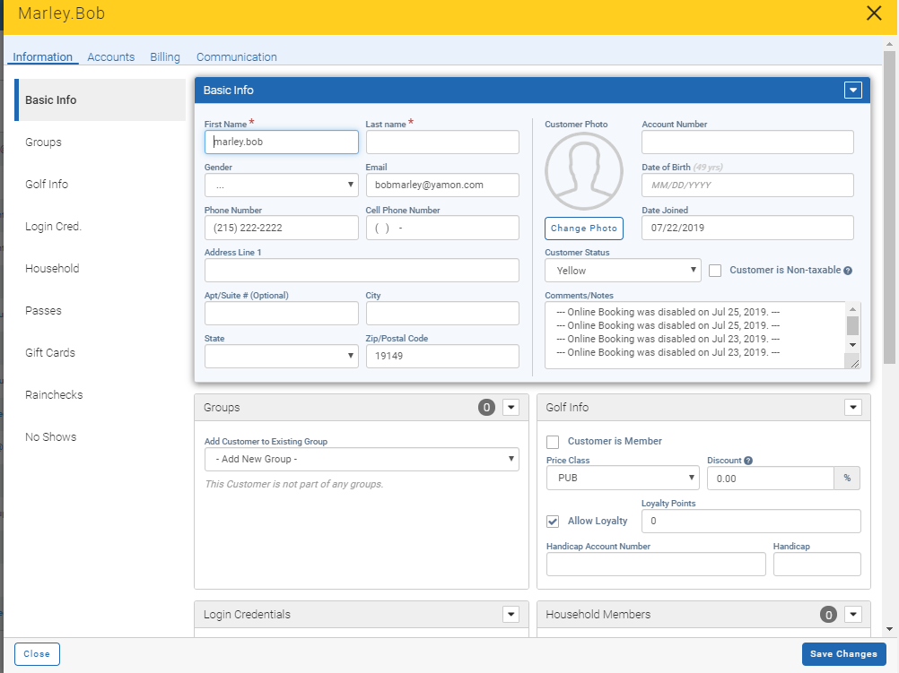Screen dimensions: 899x673
Task: Collapse the Golf Info panel arrow
Action: pos(853,407)
